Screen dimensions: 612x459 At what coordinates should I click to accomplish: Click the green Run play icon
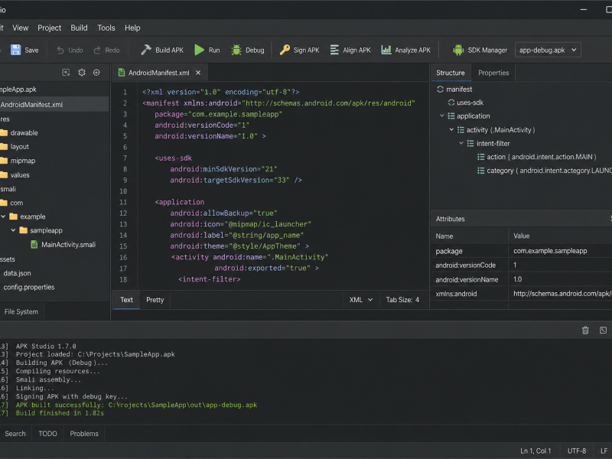point(200,50)
